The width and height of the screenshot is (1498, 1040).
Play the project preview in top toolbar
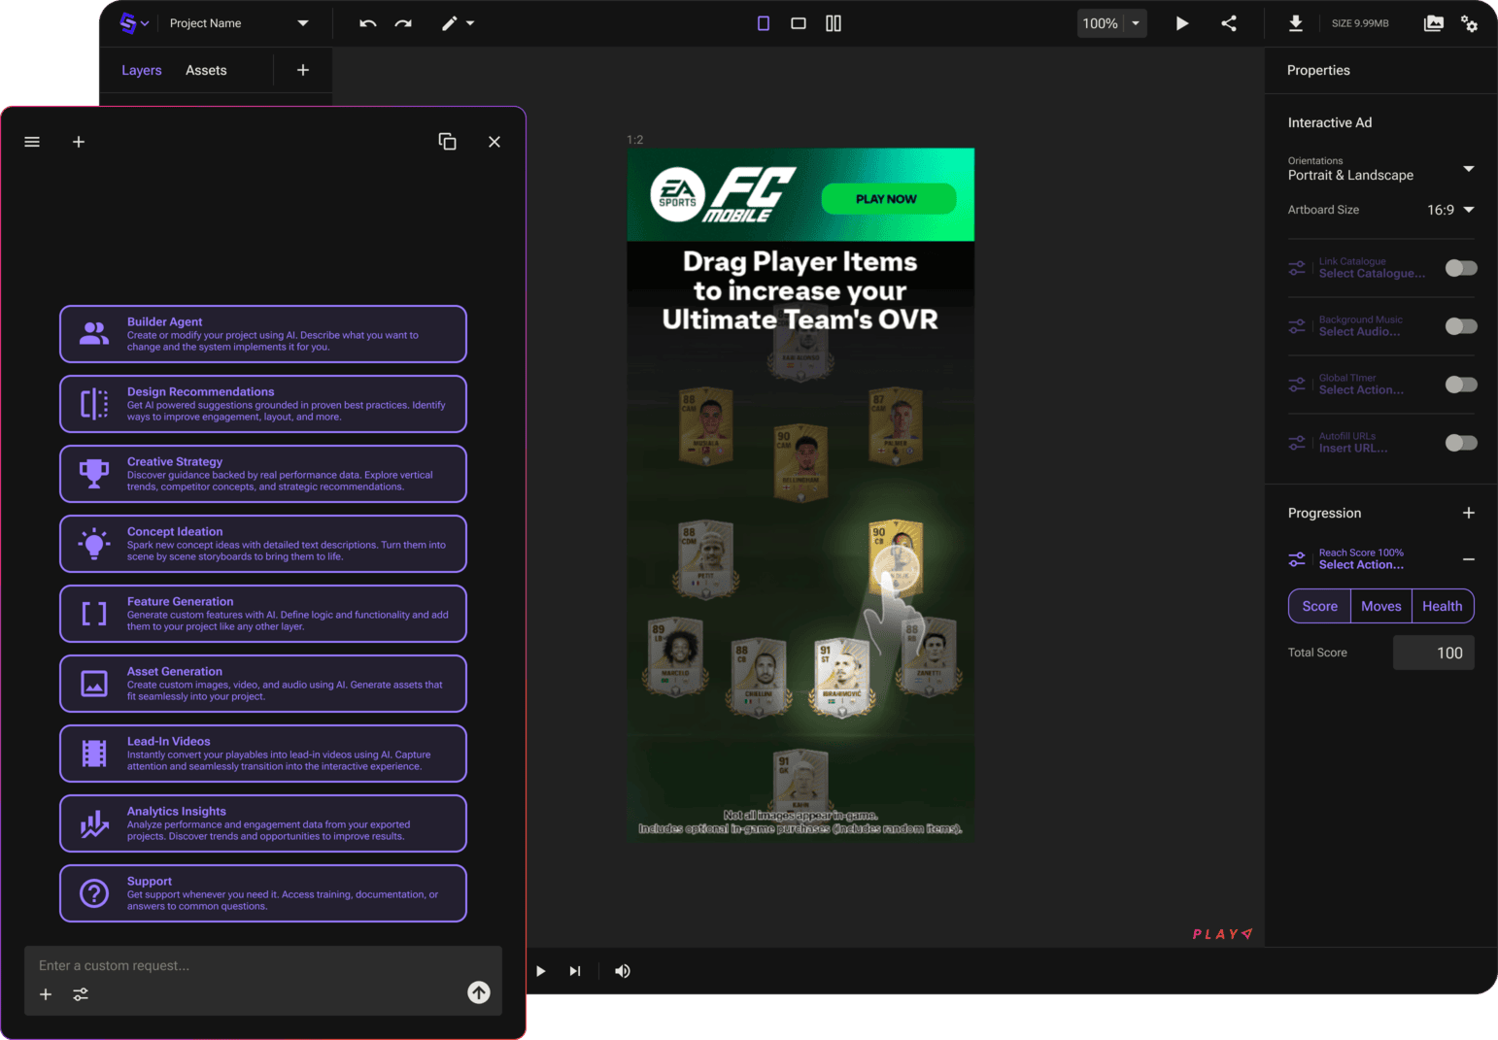pyautogui.click(x=1182, y=23)
